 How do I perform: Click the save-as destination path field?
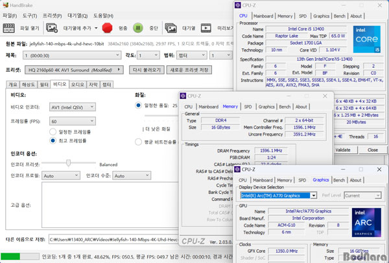point(113,239)
